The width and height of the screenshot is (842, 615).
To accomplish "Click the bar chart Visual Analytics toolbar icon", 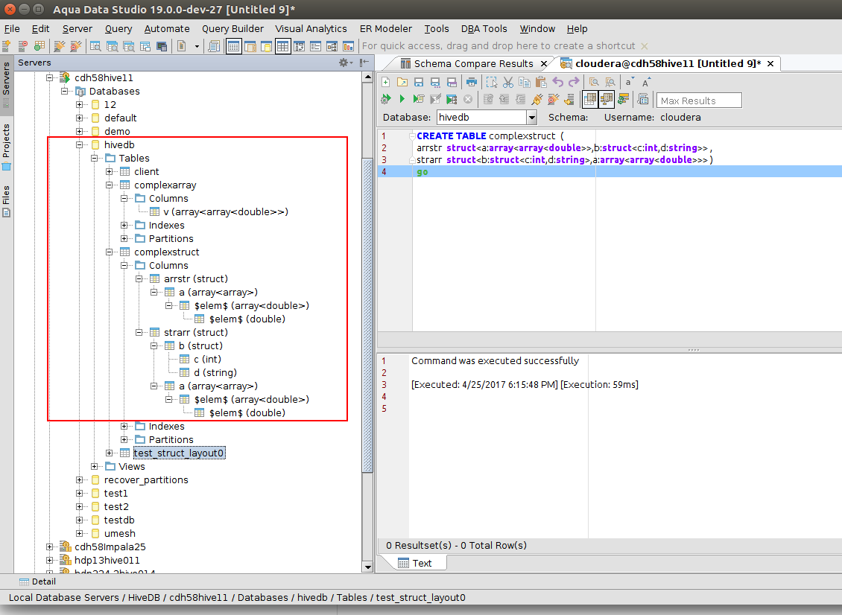I will (349, 46).
